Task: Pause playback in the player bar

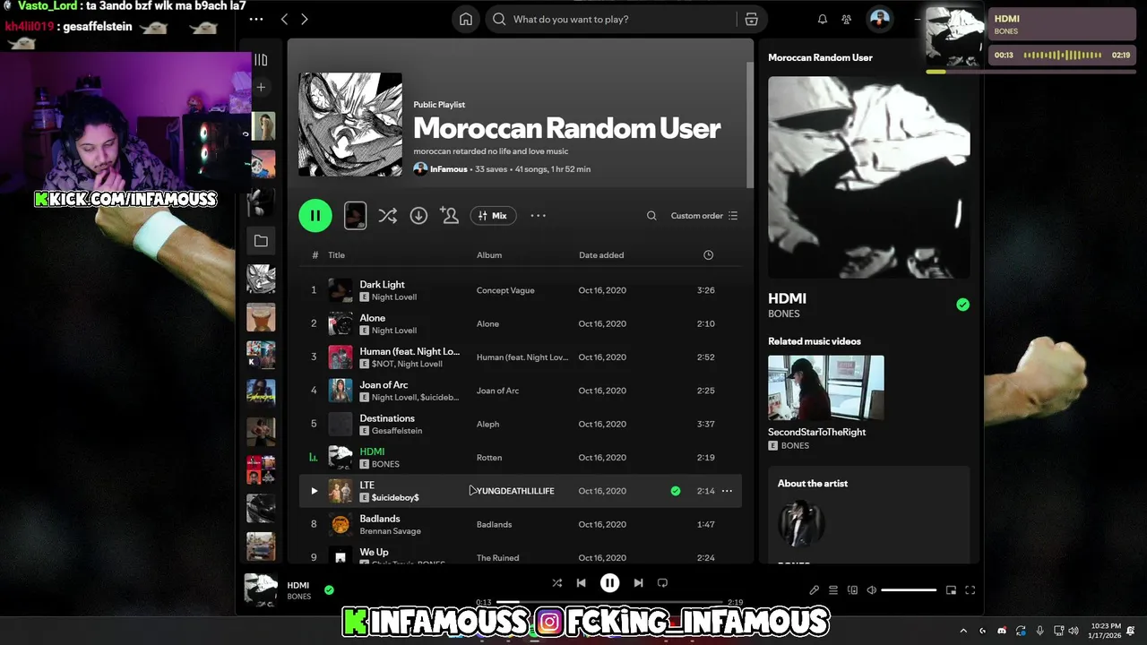Action: (x=609, y=583)
